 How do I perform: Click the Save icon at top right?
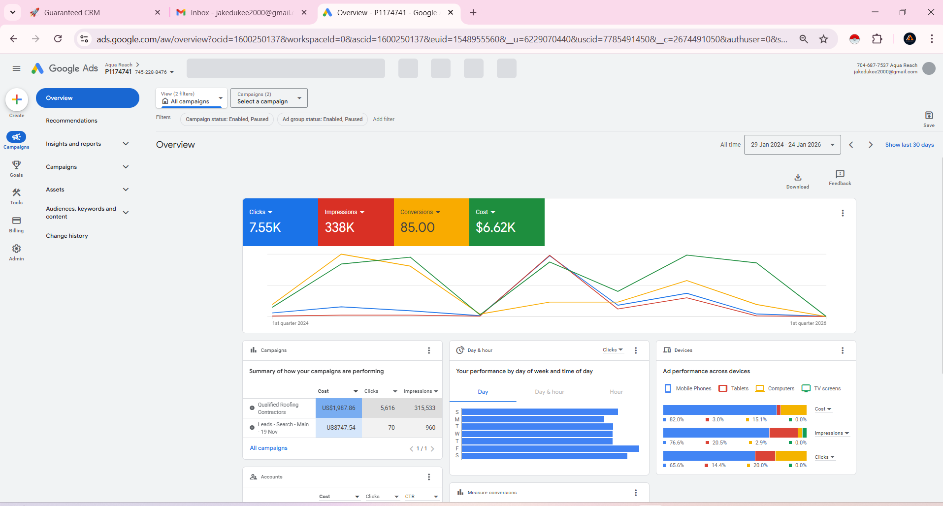coord(929,116)
